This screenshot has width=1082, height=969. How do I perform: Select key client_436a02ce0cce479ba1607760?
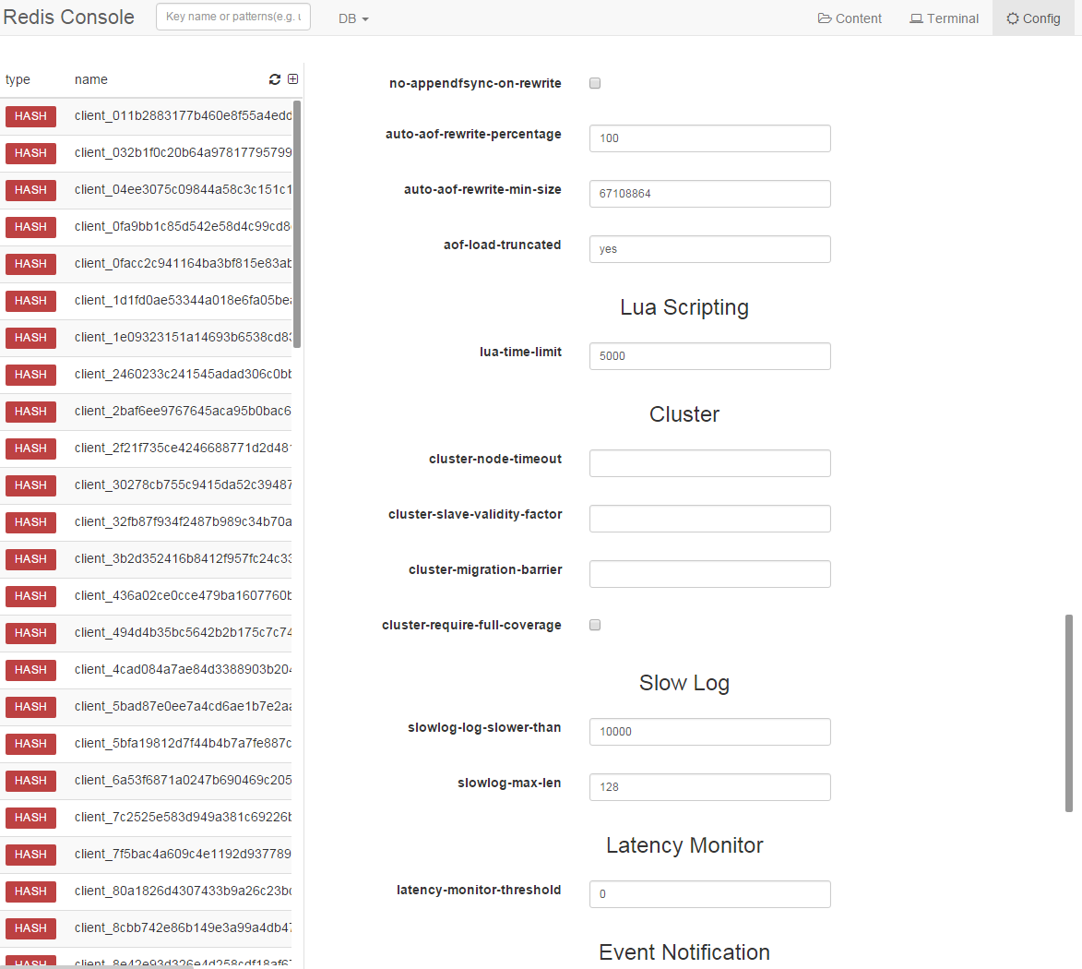pos(183,595)
